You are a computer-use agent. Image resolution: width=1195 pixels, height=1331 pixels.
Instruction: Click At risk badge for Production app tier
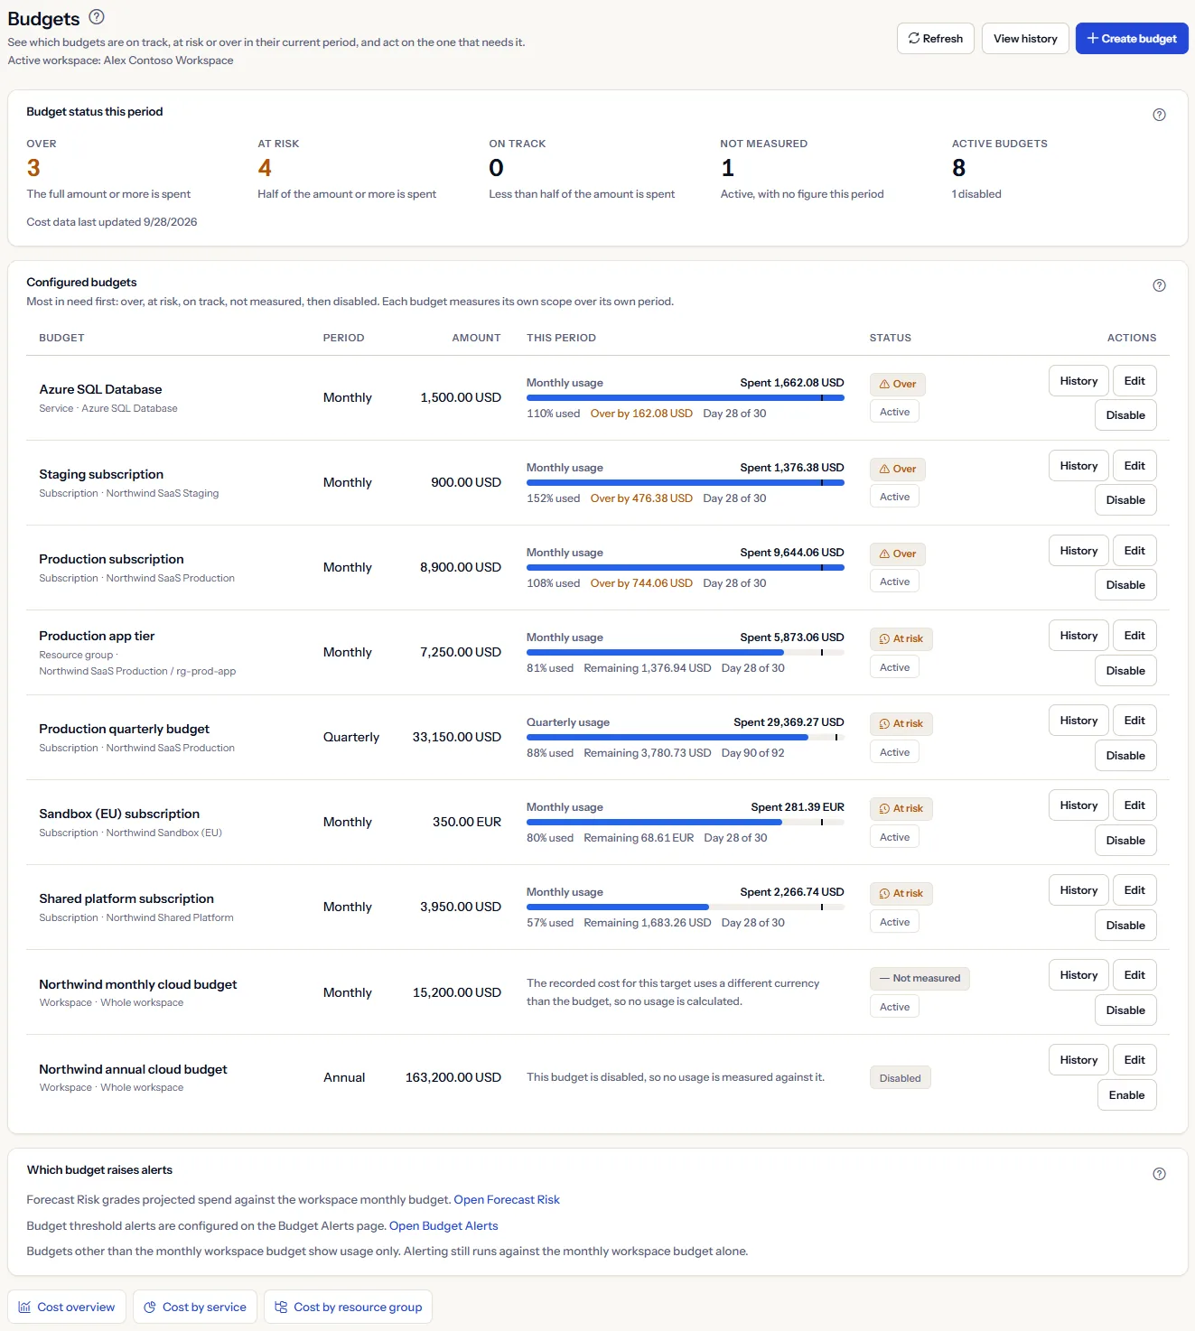[901, 638]
